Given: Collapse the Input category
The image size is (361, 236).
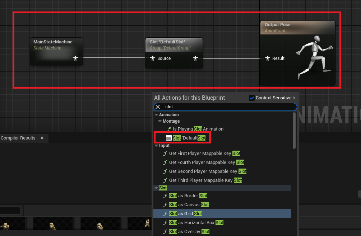Looking at the screenshot, I should (x=156, y=146).
